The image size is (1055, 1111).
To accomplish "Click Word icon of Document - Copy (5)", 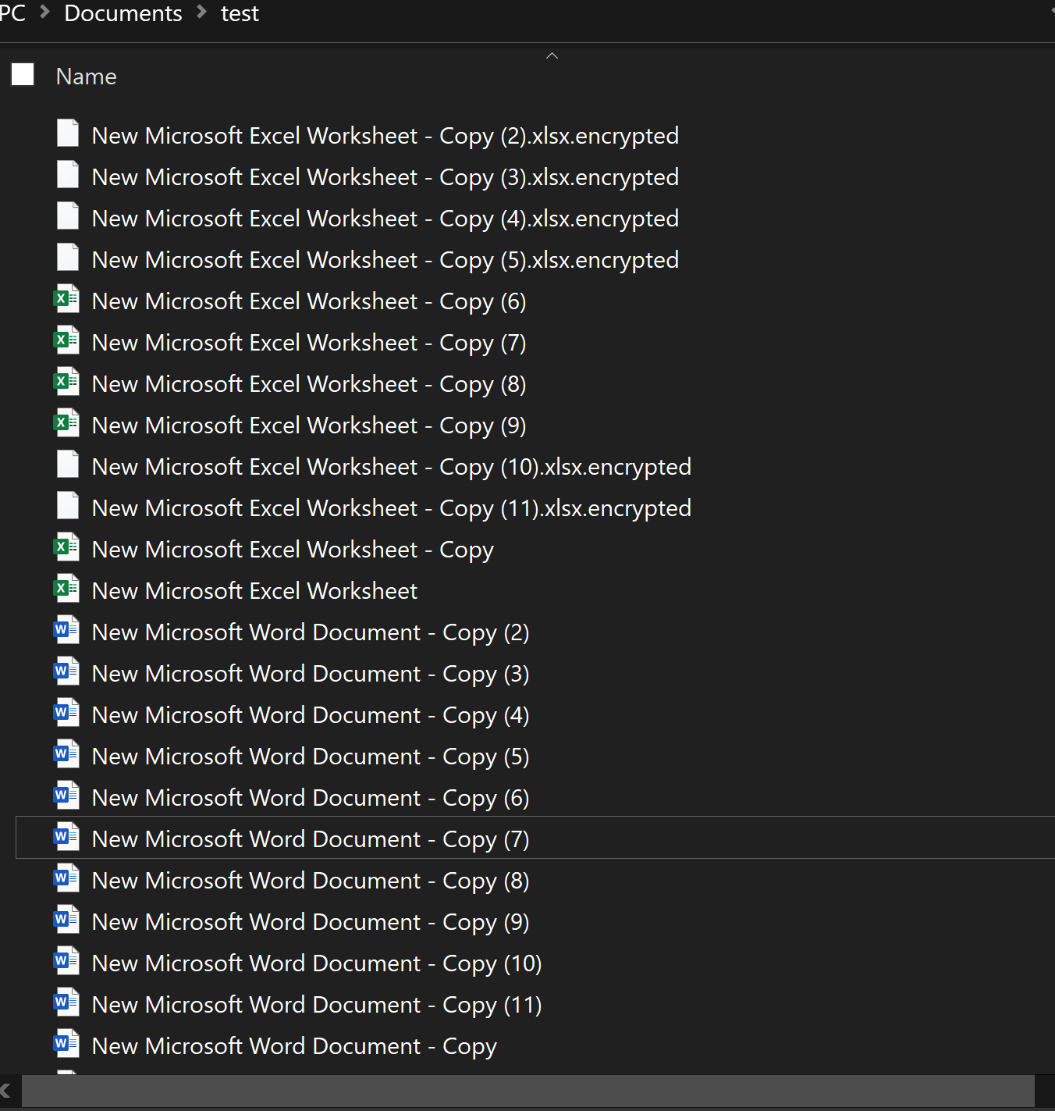I will click(x=66, y=754).
